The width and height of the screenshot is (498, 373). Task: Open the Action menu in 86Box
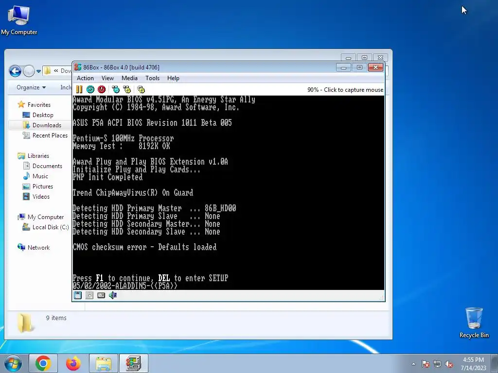tap(85, 78)
